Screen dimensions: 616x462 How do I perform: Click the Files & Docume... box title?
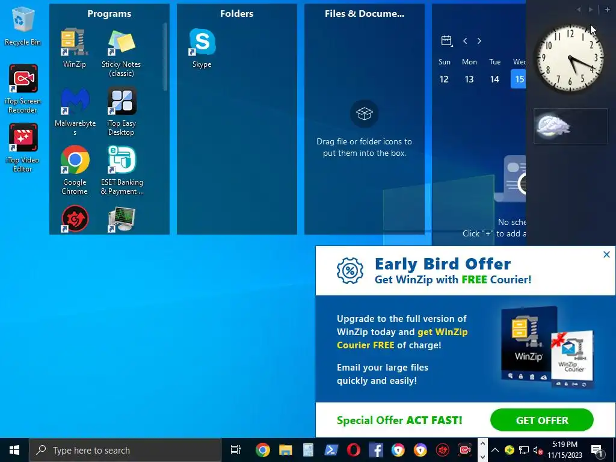[x=364, y=14]
